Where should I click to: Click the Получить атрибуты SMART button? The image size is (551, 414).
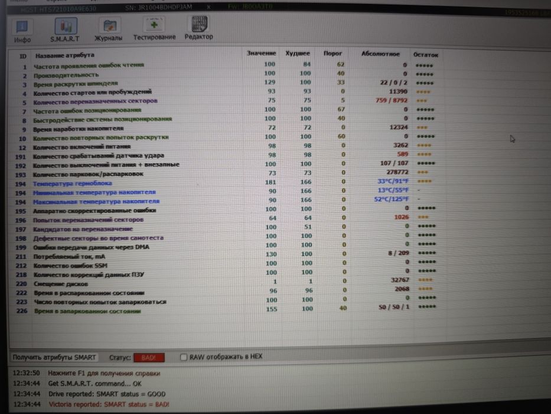pos(54,357)
